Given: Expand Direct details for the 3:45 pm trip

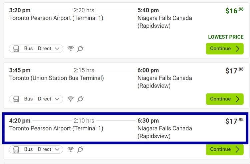Looking at the screenshot, I should point(49,99).
